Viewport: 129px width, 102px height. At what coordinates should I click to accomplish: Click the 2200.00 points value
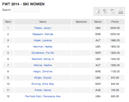point(115,34)
